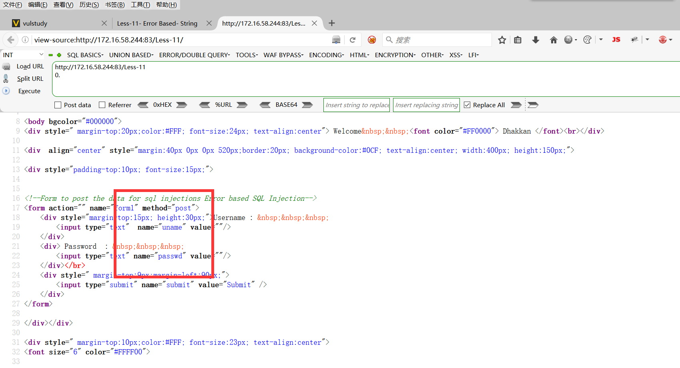Click Load URL button
Image resolution: width=680 pixels, height=368 pixels.
(30, 66)
